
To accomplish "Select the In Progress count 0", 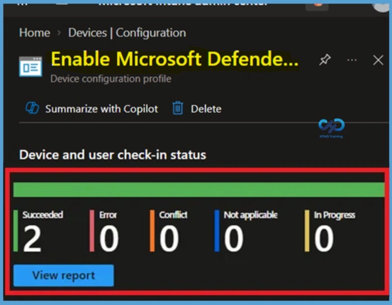I will (x=324, y=238).
